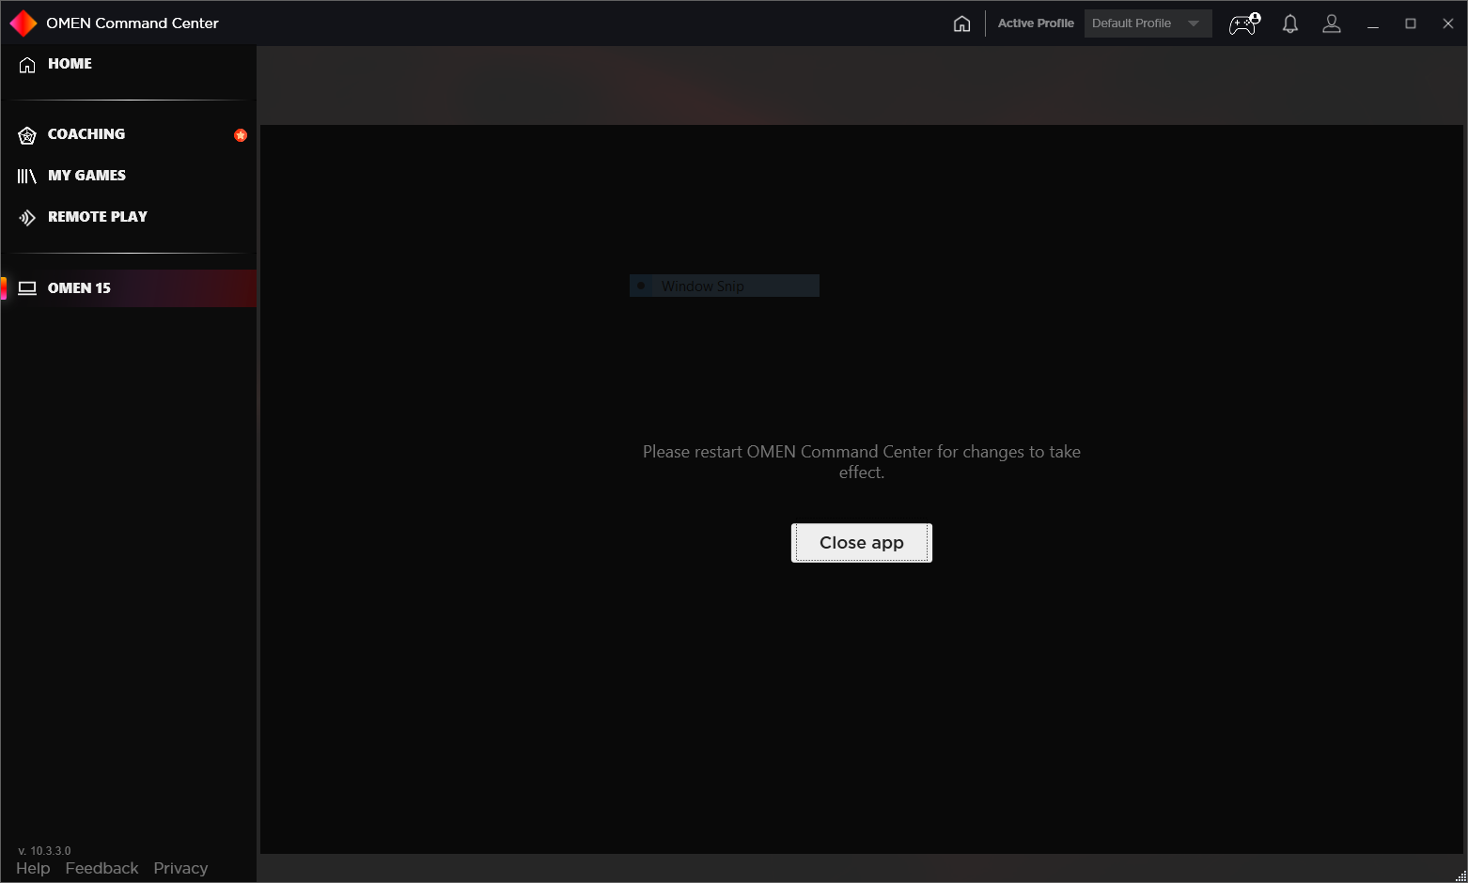
Task: Navigate to the OMEN 15 section
Action: pos(79,287)
